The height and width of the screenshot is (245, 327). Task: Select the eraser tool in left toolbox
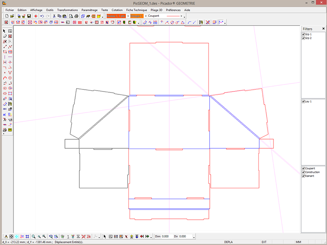[x=5, y=36]
